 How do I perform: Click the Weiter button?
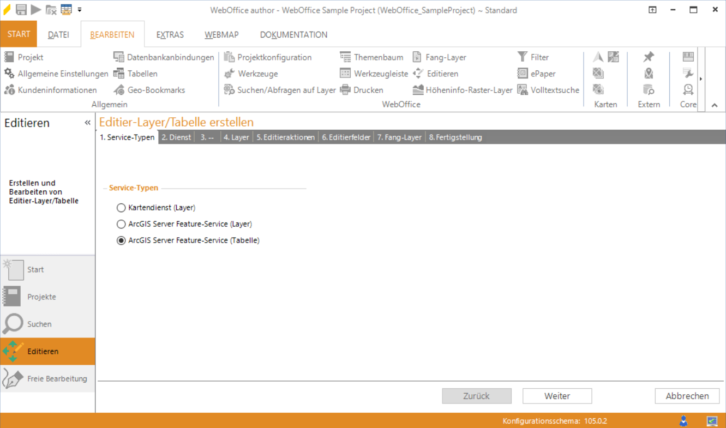pyautogui.click(x=557, y=396)
